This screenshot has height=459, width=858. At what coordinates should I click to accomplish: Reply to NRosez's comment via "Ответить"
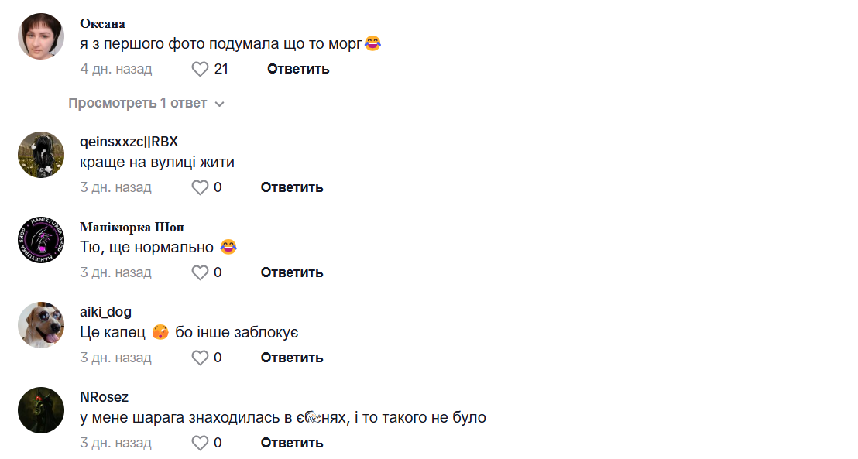(292, 443)
